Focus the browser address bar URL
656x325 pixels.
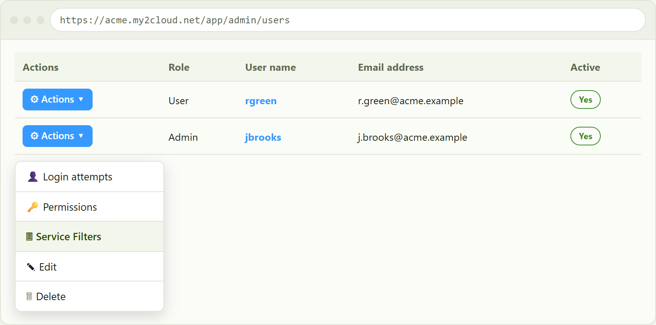(x=348, y=20)
